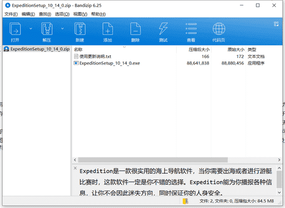Click the yellow archive icon in status bar
Screen dimensions: 285x208
click(186, 201)
